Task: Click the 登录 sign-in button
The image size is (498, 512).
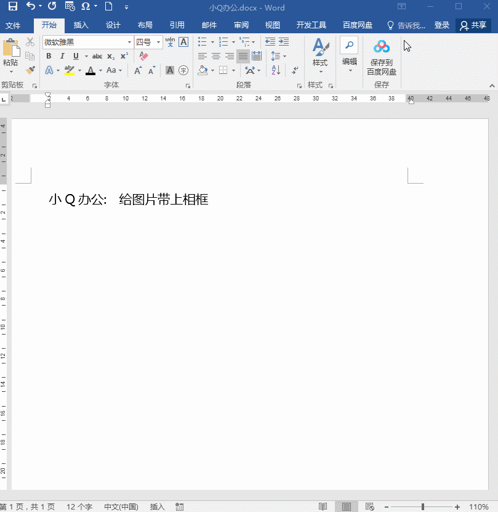Action: pos(442,25)
